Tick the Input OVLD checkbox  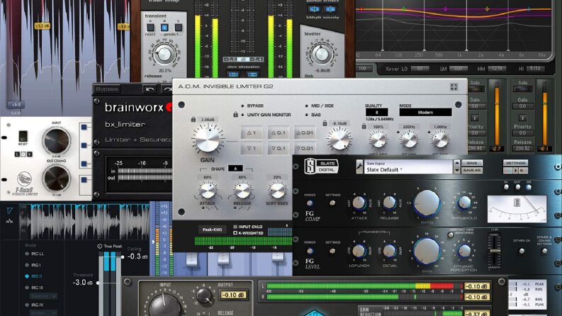coord(235,227)
